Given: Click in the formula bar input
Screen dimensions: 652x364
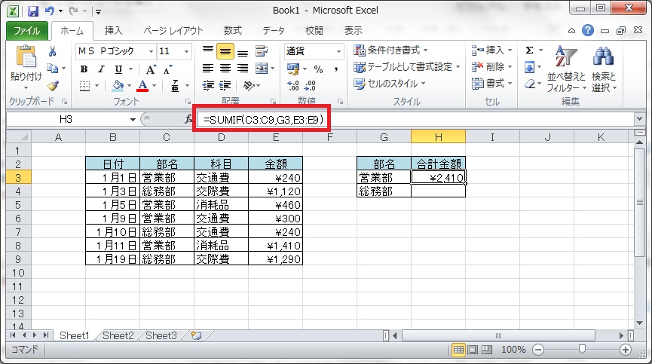Looking at the screenshot, I should [416, 120].
